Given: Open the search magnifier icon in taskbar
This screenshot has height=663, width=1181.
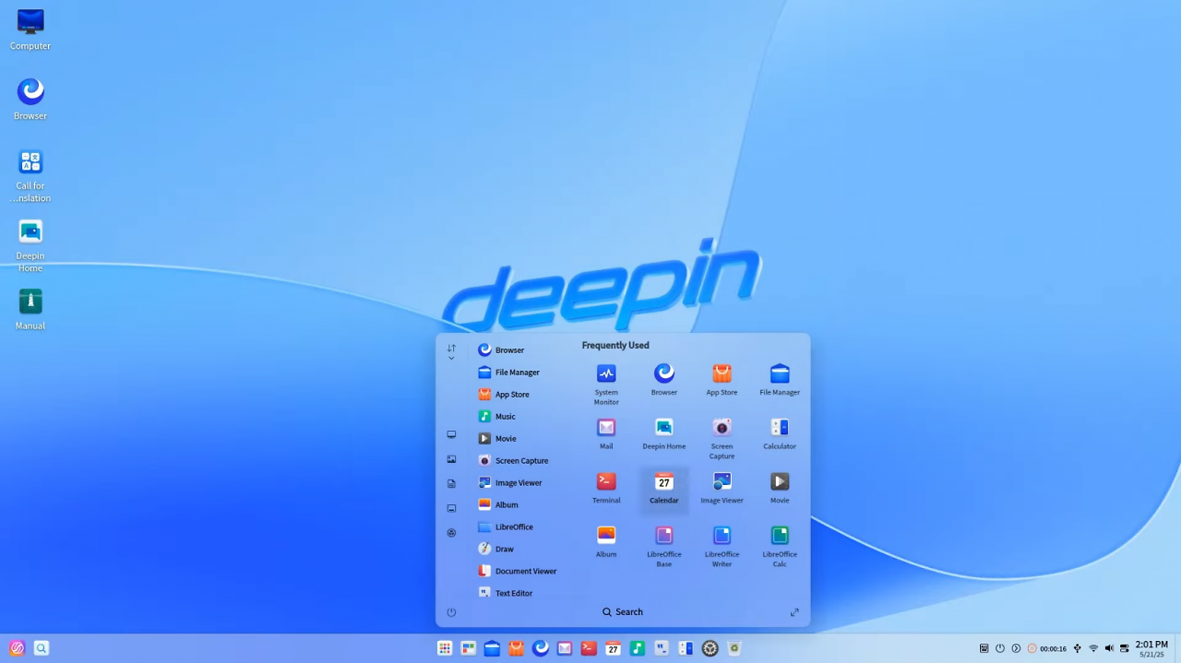Looking at the screenshot, I should click(x=41, y=648).
